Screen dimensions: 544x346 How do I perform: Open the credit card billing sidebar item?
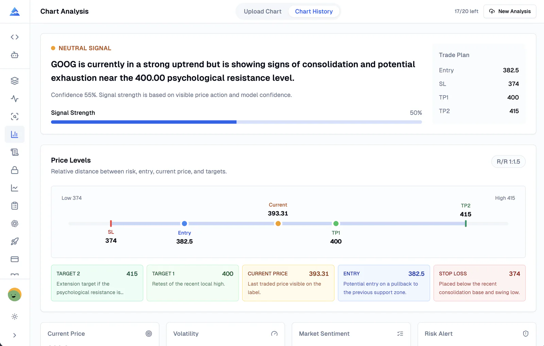[15, 259]
